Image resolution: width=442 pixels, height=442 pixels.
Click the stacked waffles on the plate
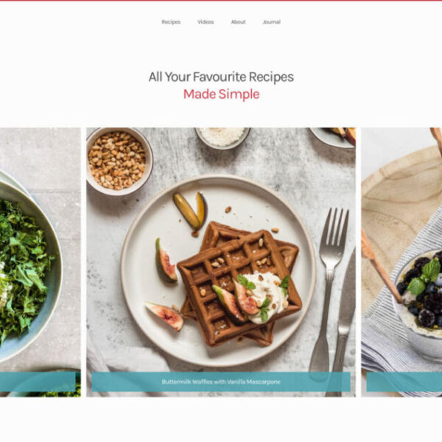coord(239,284)
